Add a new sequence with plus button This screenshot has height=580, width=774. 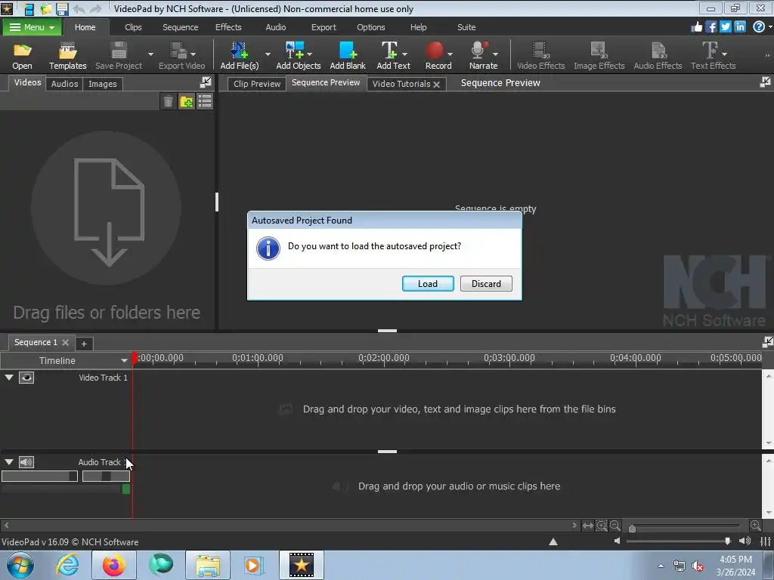click(84, 344)
